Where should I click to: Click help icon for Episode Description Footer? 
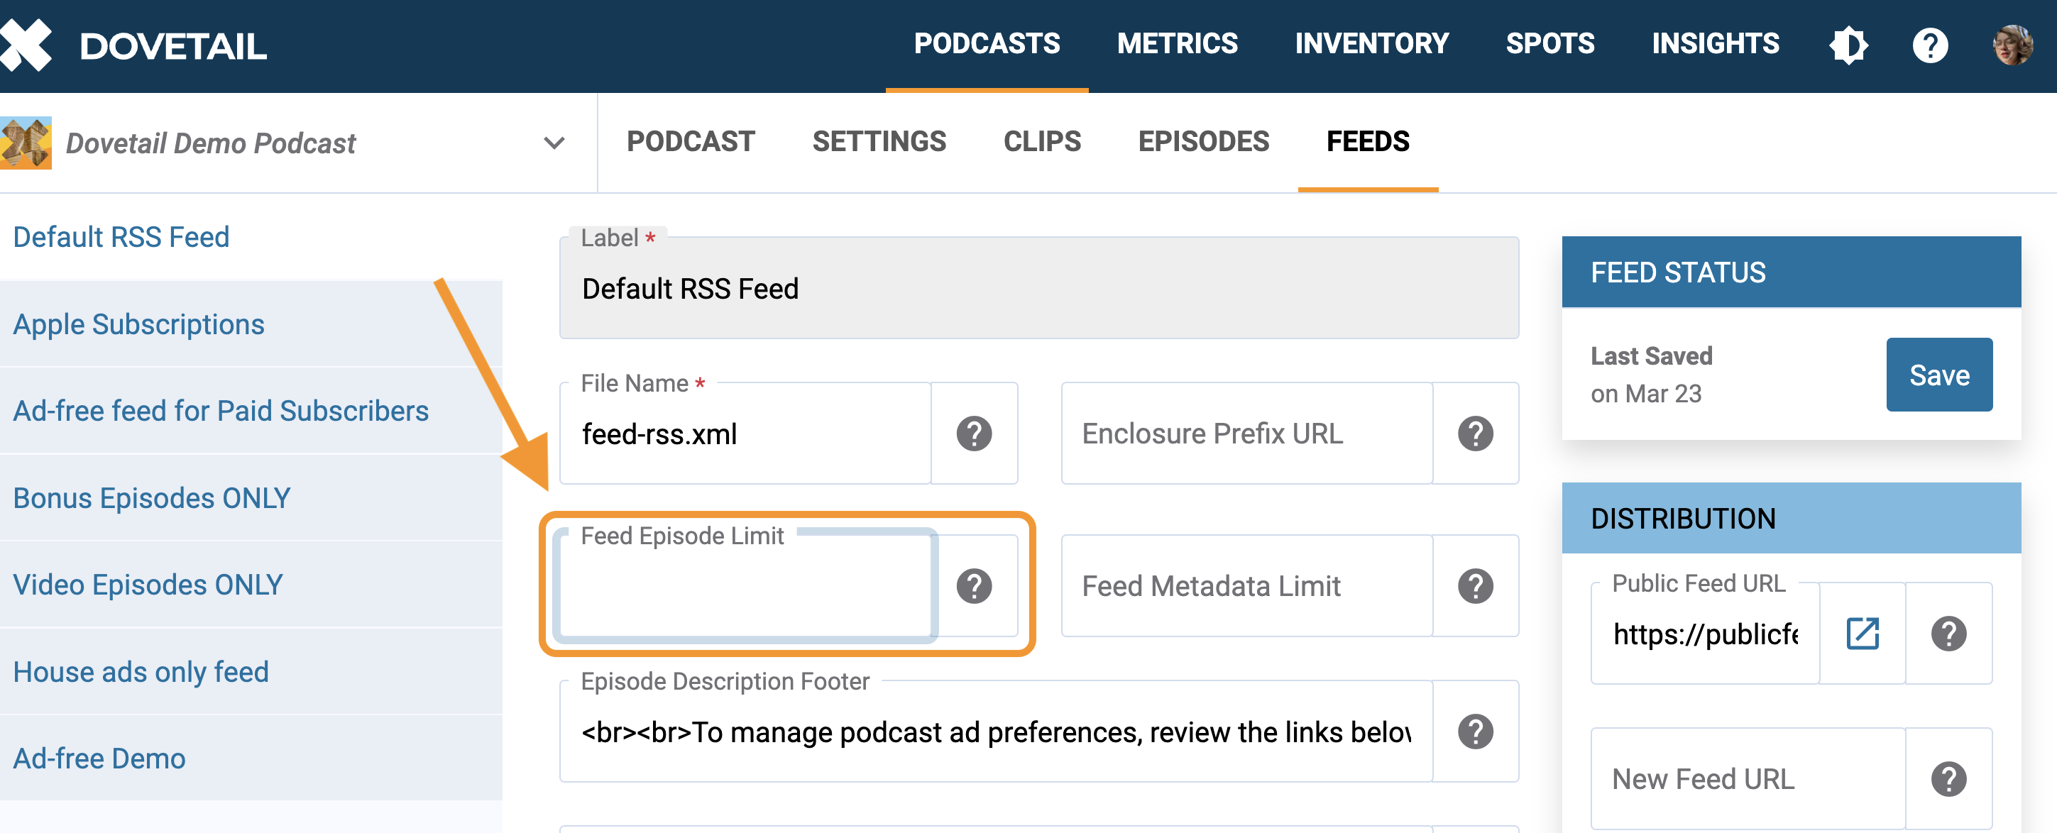click(x=1474, y=732)
